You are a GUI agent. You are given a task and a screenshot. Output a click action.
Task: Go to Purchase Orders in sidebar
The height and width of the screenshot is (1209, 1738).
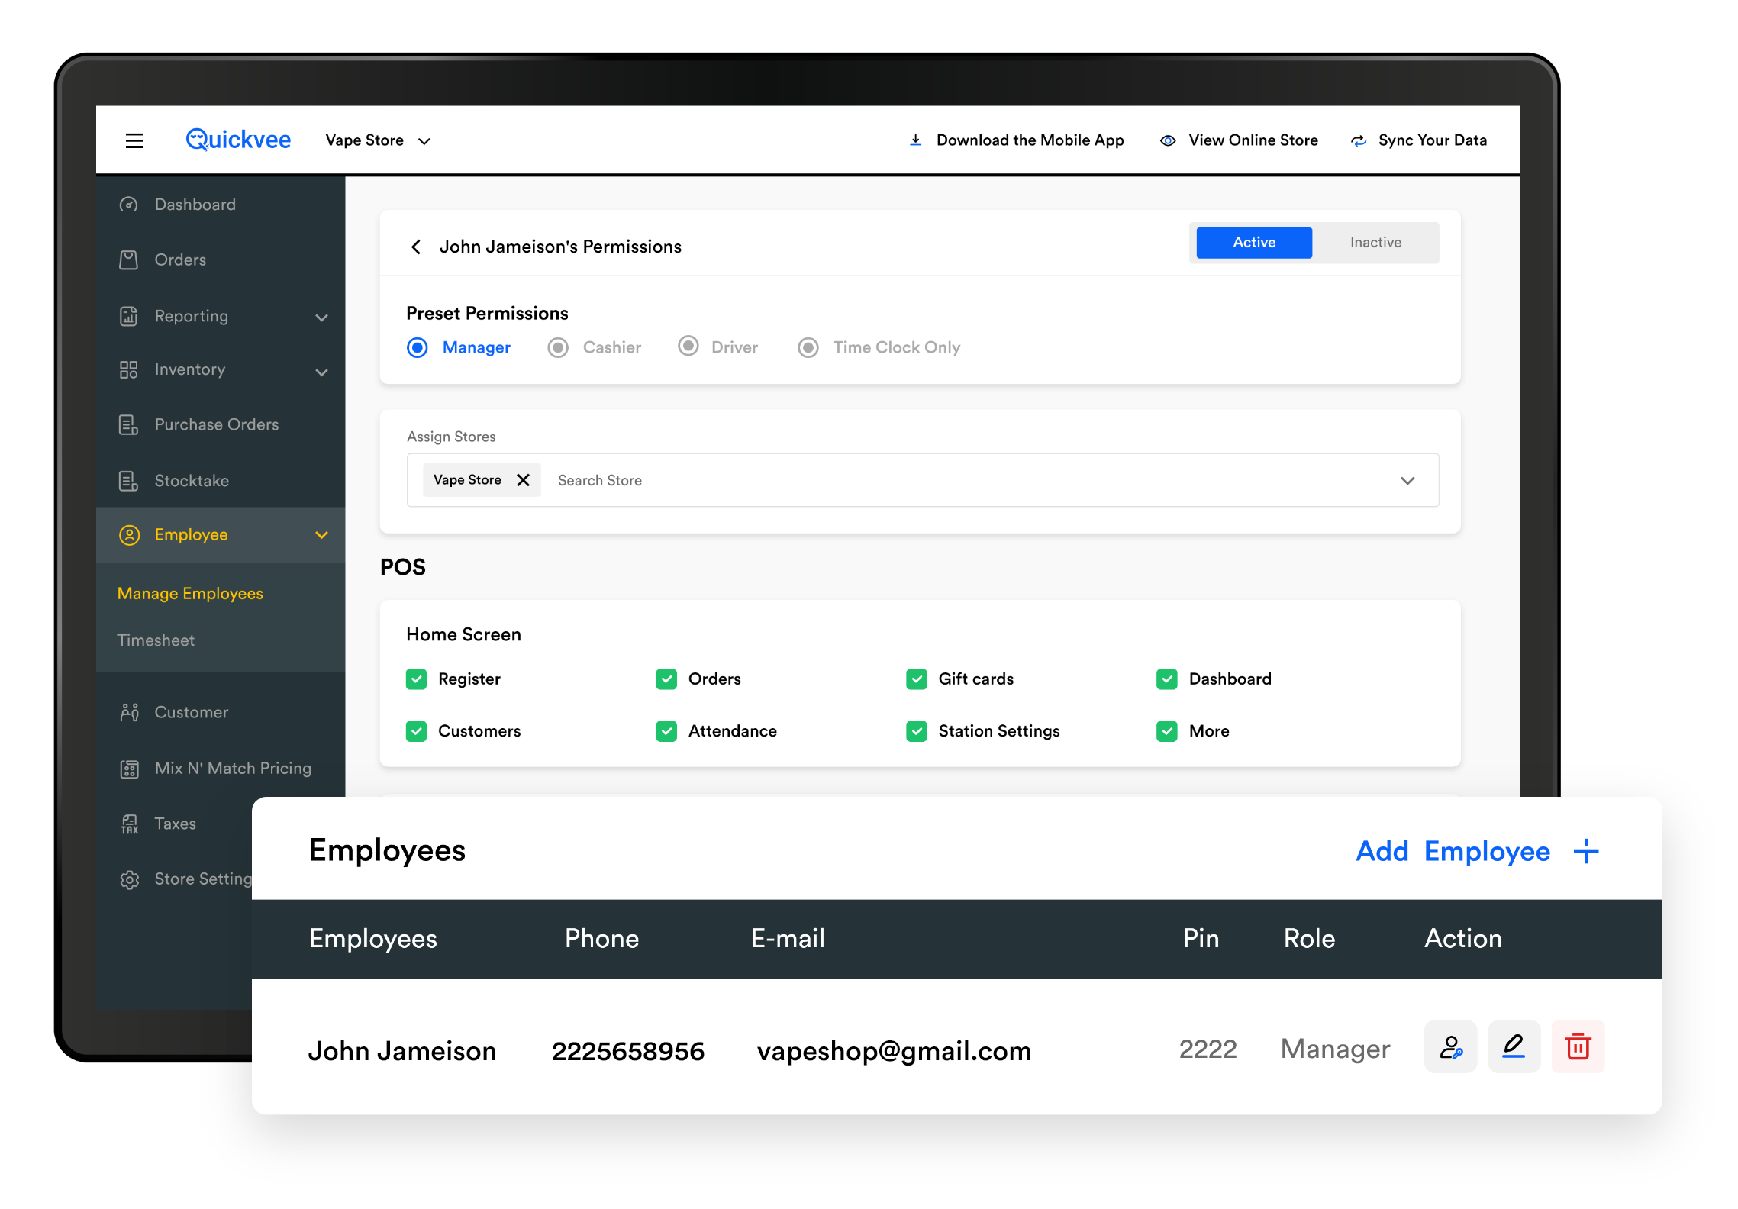click(x=216, y=424)
